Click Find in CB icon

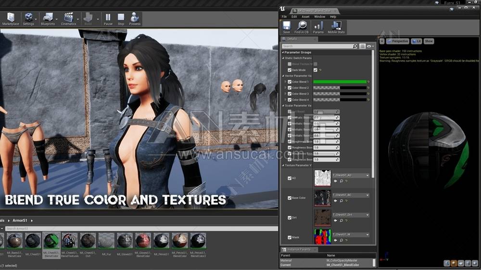(302, 27)
